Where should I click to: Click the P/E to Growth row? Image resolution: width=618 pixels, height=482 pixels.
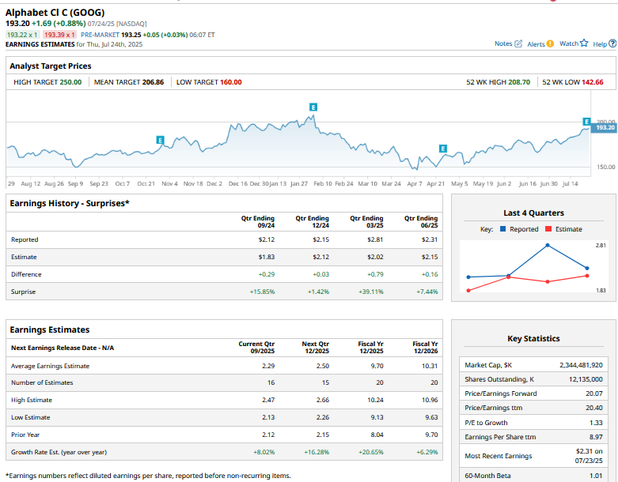pyautogui.click(x=533, y=423)
